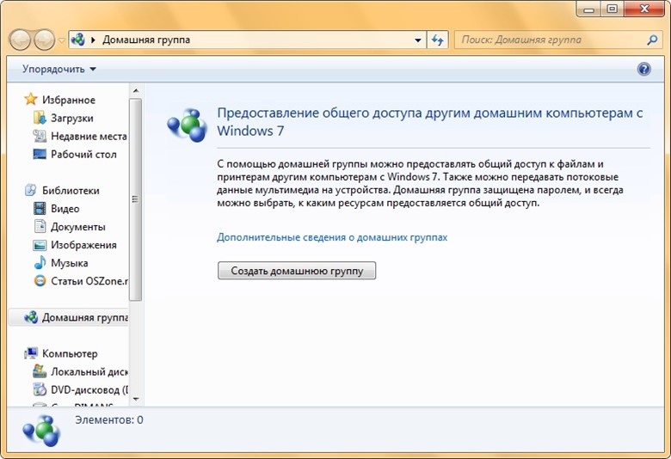Open Локальный диск
Screen dimensions: 671x459
click(89, 371)
